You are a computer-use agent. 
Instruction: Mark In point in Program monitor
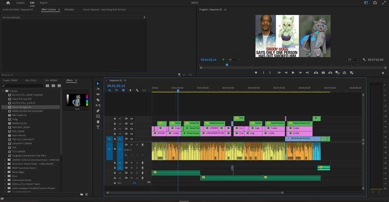pyautogui.click(x=264, y=73)
